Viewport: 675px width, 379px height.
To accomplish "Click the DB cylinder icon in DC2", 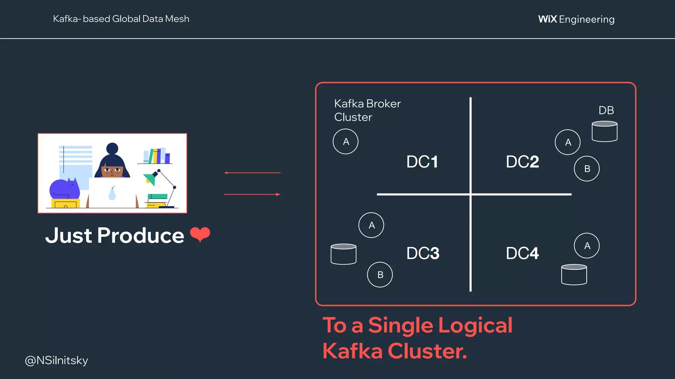I will tap(604, 132).
